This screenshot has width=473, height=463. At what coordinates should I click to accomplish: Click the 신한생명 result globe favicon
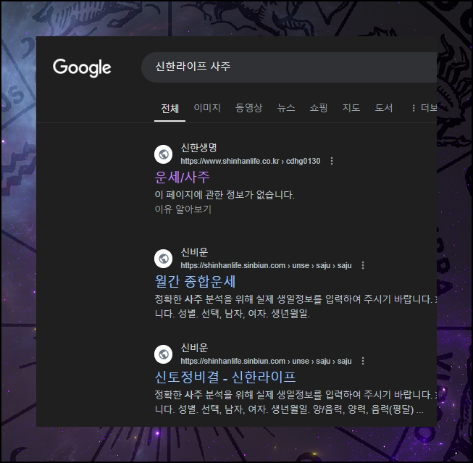pos(164,154)
